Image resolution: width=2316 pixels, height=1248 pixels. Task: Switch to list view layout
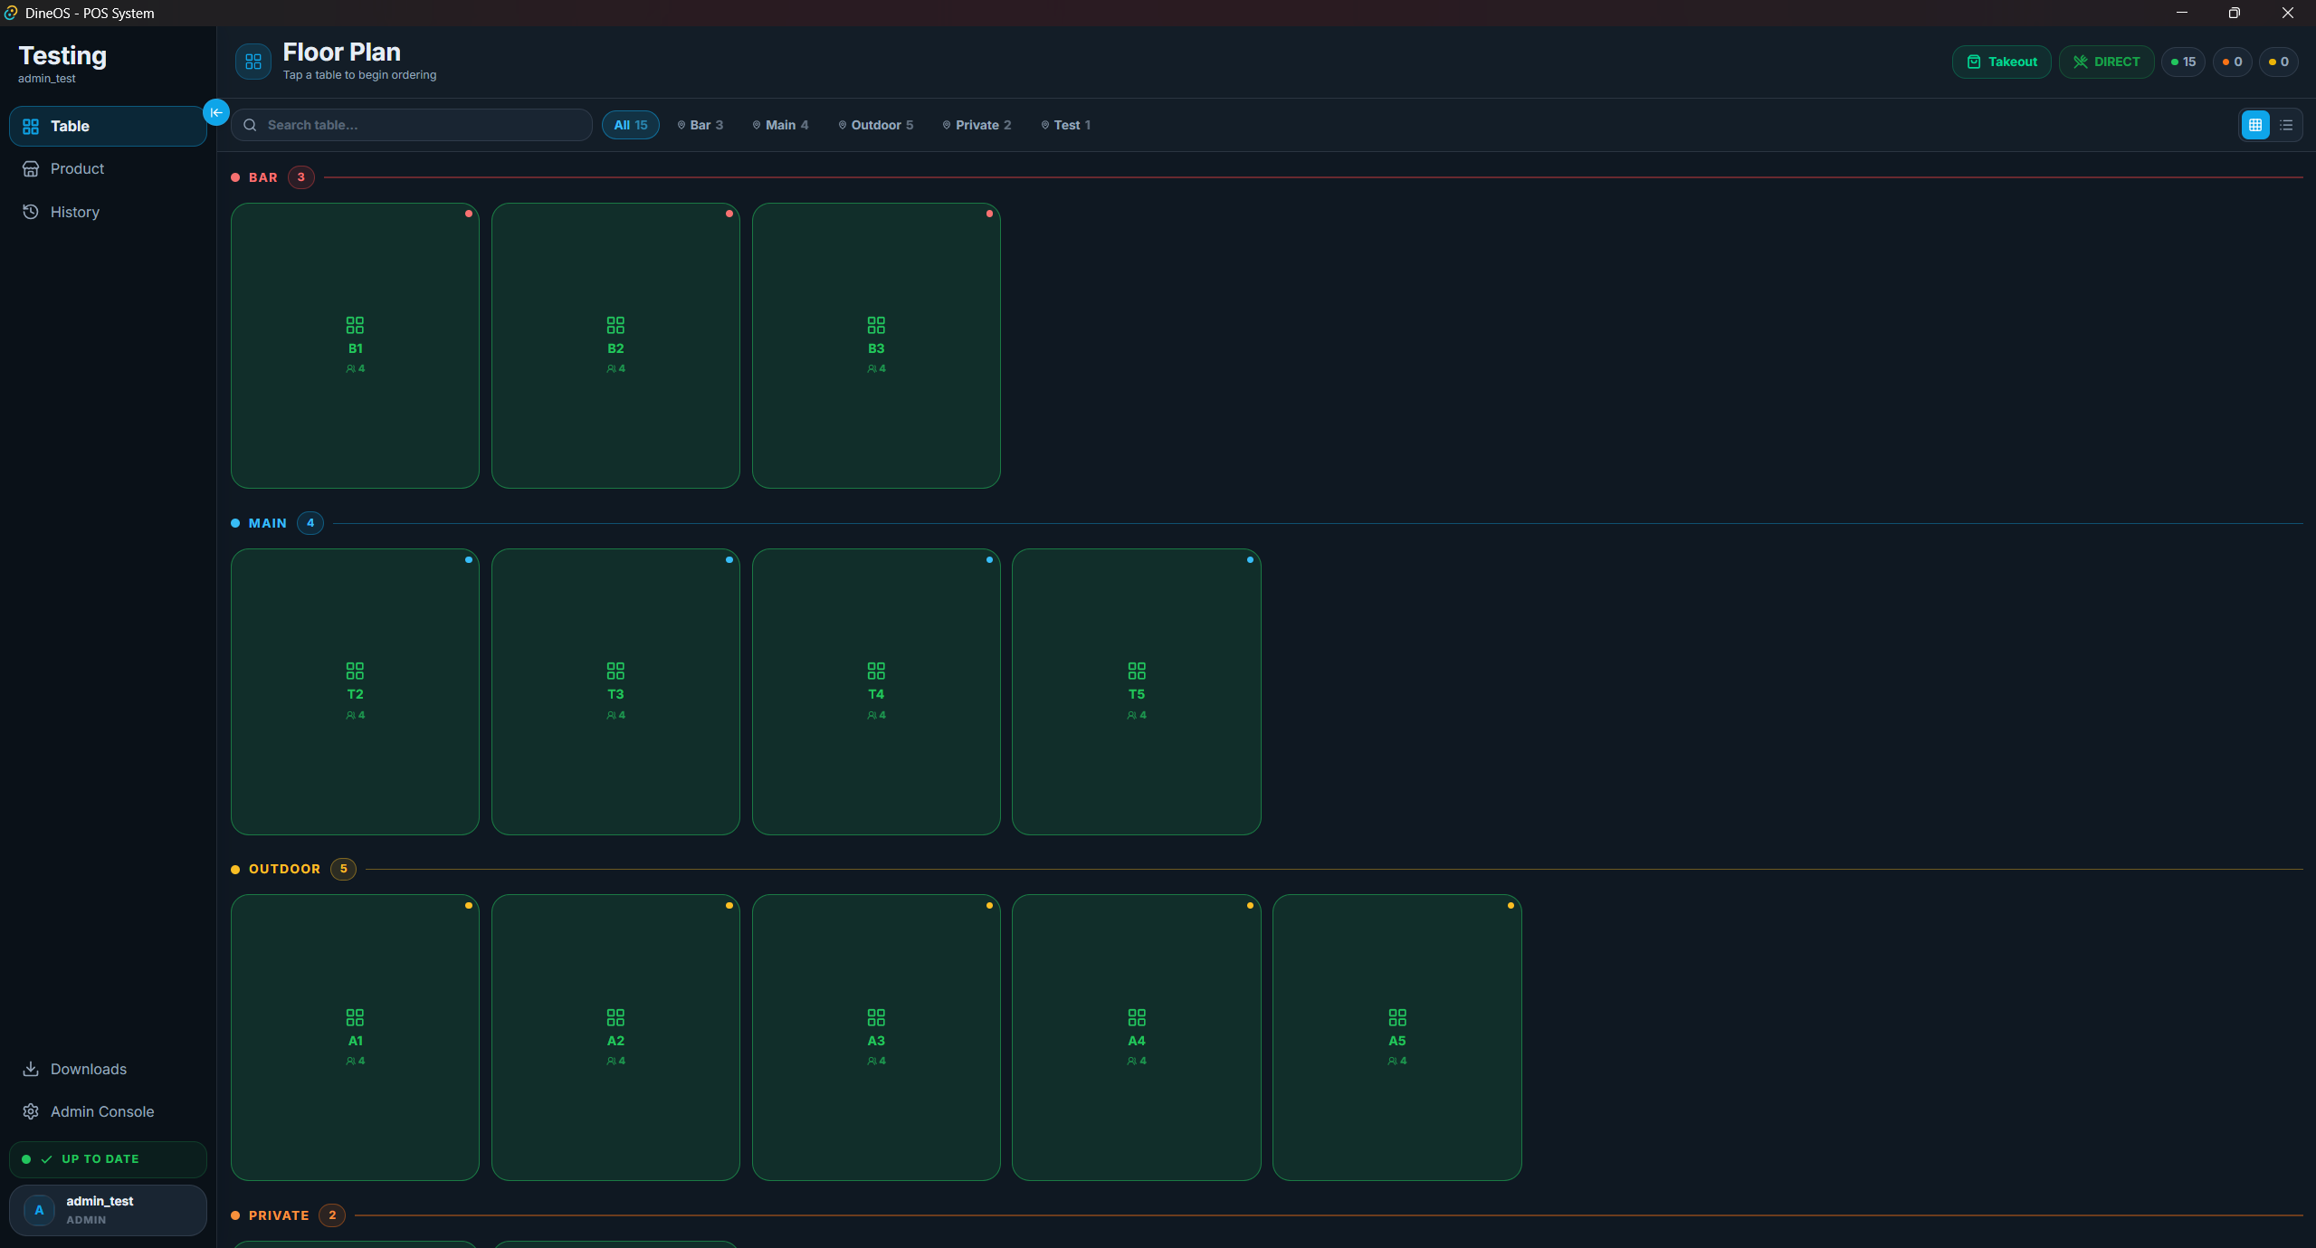[x=2286, y=125]
